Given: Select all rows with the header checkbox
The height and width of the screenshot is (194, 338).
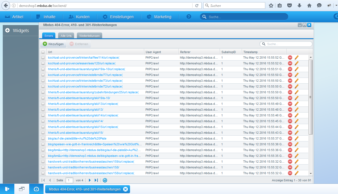Looking at the screenshot, I should (x=43, y=51).
